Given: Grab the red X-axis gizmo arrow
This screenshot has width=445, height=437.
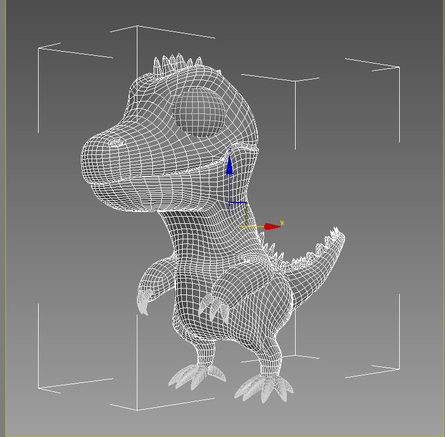Looking at the screenshot, I should 272,226.
